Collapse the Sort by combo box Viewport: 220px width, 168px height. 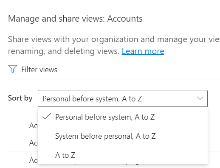tap(123, 98)
